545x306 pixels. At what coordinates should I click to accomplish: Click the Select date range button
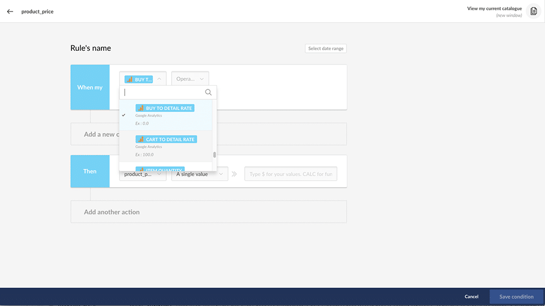326,49
